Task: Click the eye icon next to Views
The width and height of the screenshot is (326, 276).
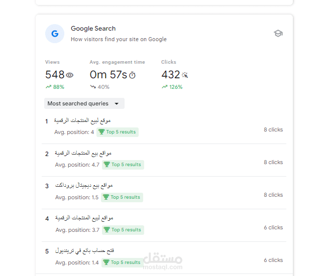Action: tap(70, 75)
